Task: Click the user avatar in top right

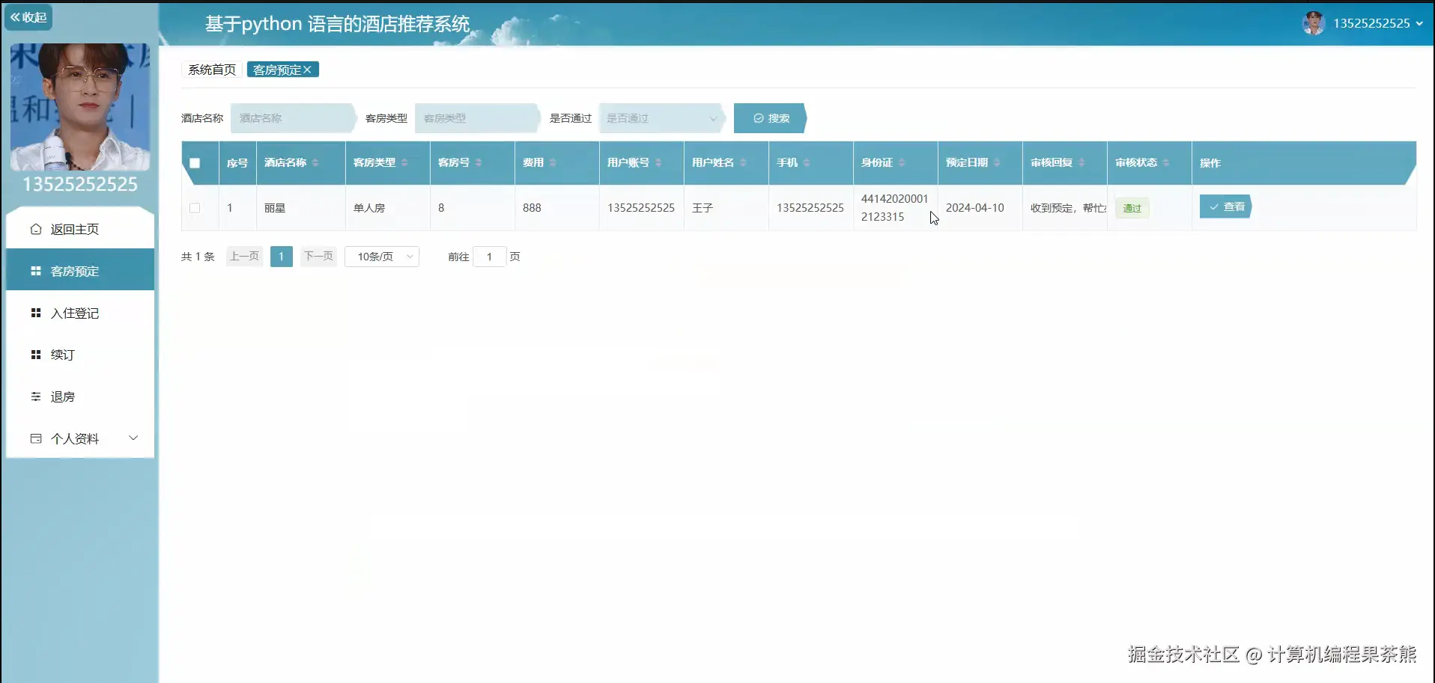Action: [1313, 23]
